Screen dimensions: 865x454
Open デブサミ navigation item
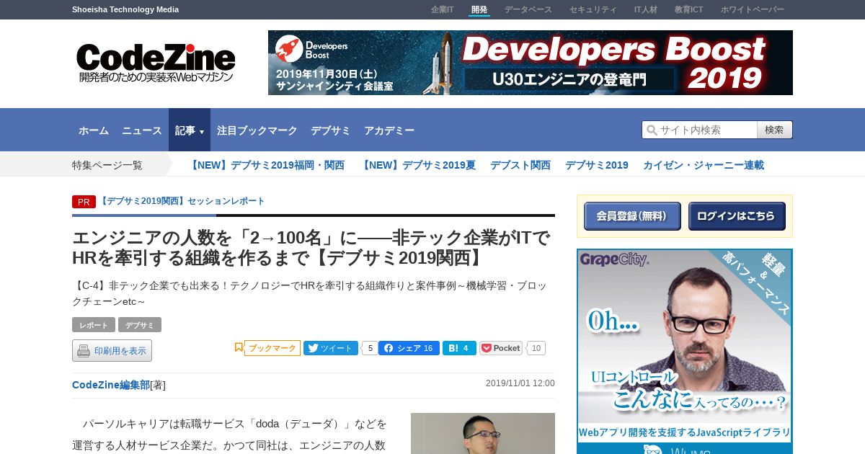[x=331, y=130]
